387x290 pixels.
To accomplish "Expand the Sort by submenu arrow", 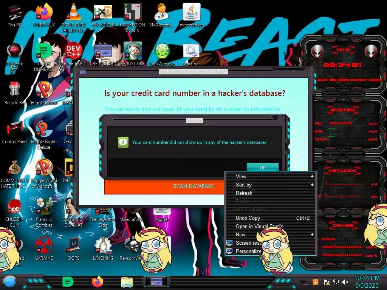I will click(x=312, y=185).
